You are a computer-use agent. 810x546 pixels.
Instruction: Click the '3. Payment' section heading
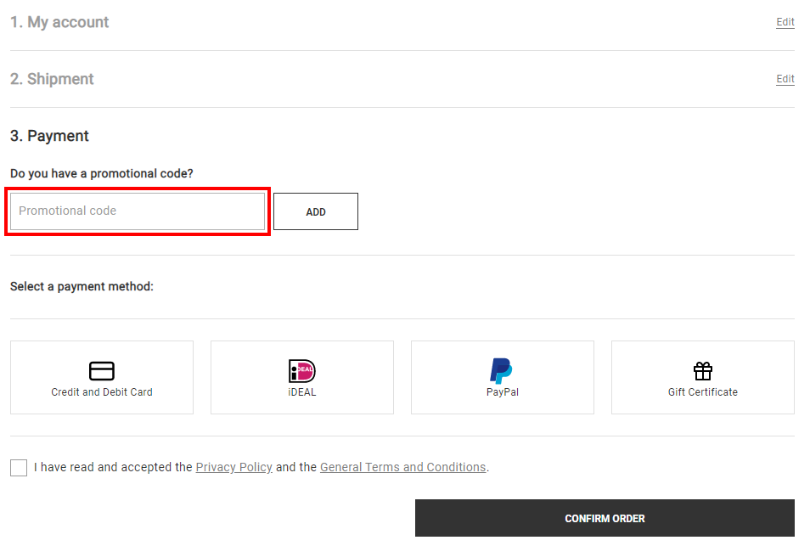pyautogui.click(x=49, y=136)
